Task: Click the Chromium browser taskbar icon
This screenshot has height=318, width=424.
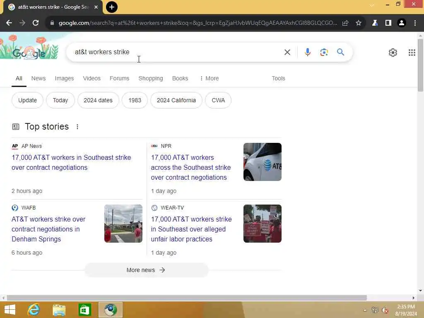Action: [110, 310]
